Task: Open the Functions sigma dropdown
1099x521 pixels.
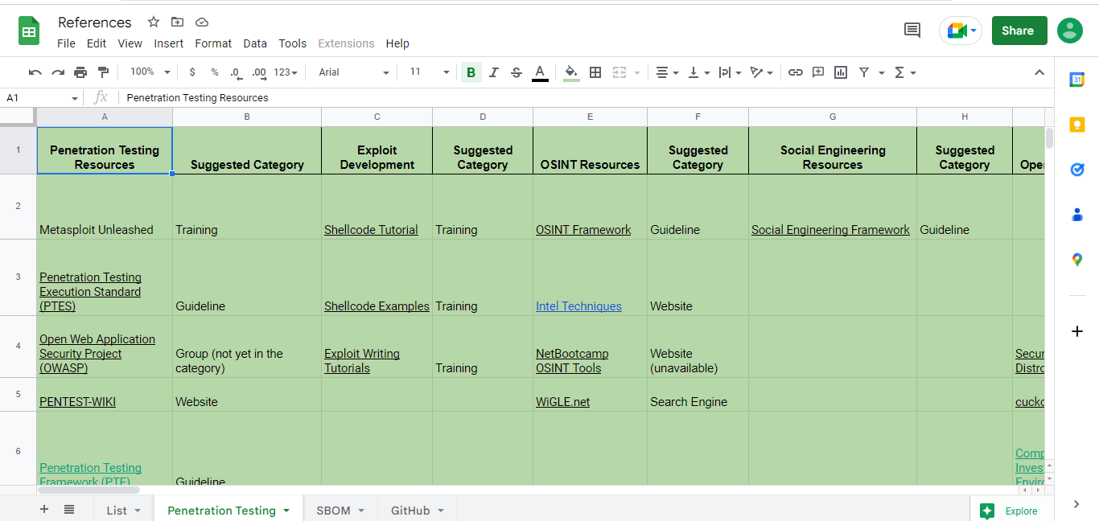Action: click(905, 72)
